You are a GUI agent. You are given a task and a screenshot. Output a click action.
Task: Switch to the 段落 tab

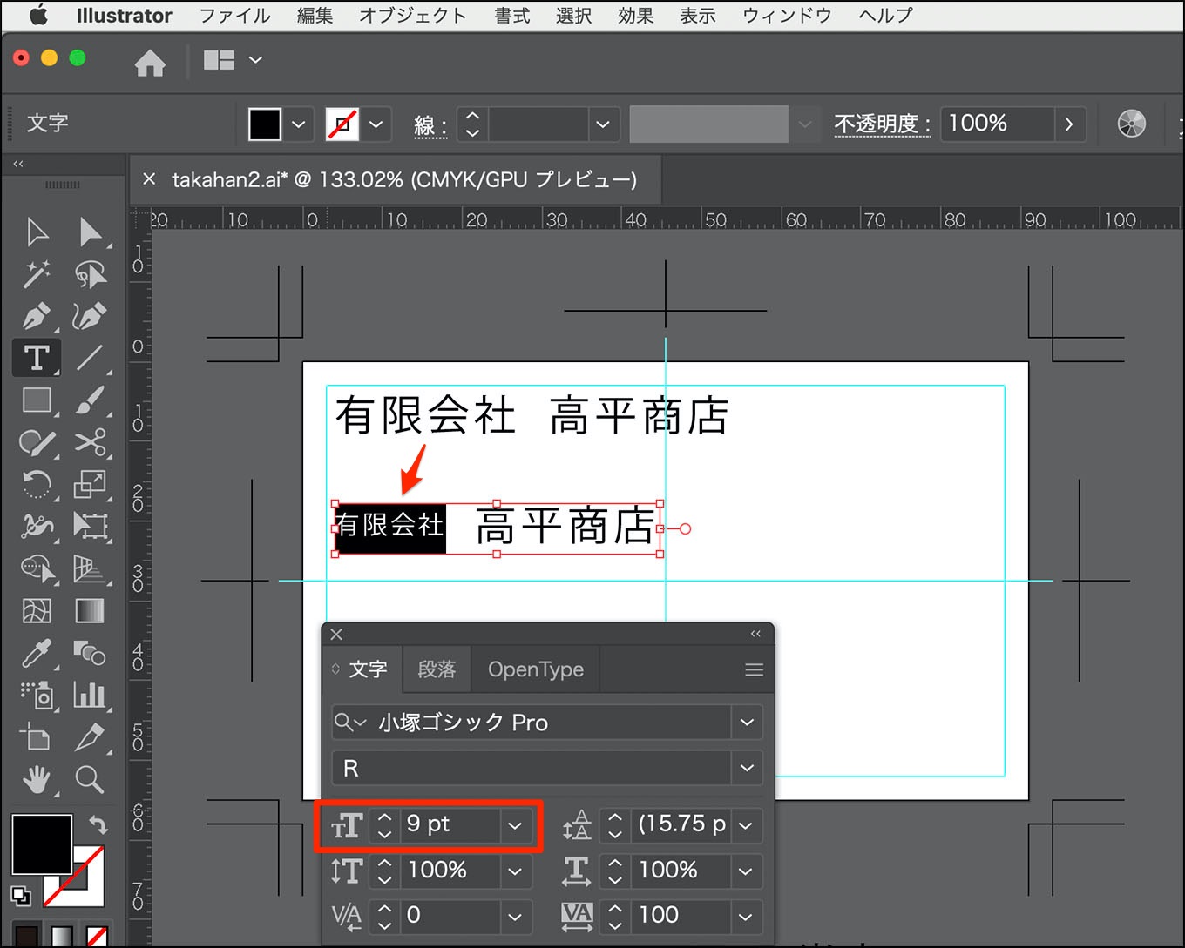point(437,669)
